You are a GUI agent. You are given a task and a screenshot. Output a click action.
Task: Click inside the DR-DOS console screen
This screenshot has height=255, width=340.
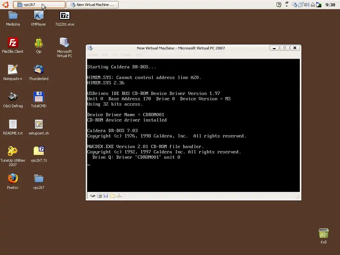194,125
